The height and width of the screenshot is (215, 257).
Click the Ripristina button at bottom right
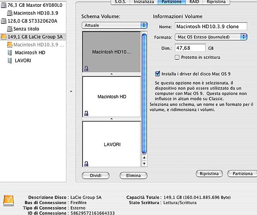tap(209, 174)
